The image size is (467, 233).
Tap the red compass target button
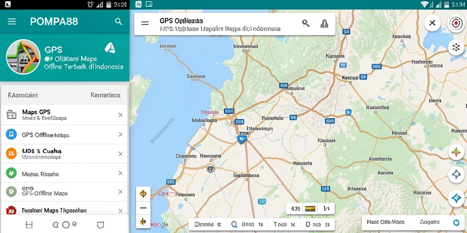tap(456, 24)
